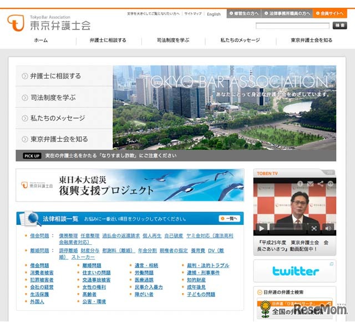This screenshot has height=322, width=355.
Task: Click the email envelope icon on video
Action: pyautogui.click(x=310, y=184)
